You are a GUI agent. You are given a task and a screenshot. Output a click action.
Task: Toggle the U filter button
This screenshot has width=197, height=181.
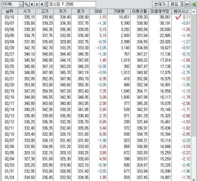(x=37, y=4)
